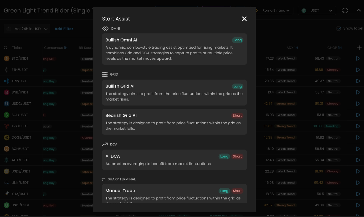
Task: Collapse the panel with top-right chevron
Action: 358,11
